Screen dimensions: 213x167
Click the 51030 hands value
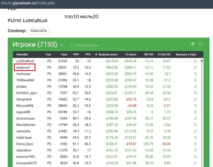[x=63, y=61]
